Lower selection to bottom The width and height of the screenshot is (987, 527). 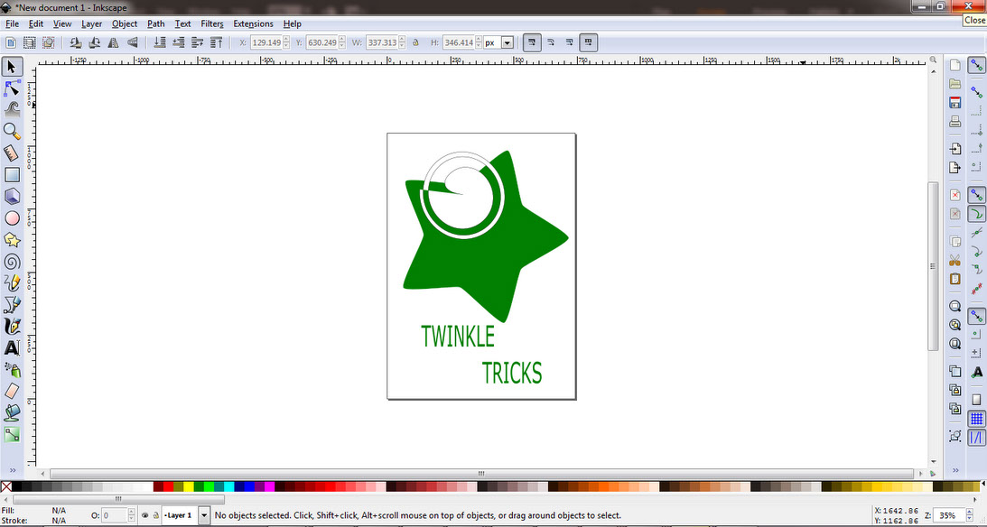[160, 42]
